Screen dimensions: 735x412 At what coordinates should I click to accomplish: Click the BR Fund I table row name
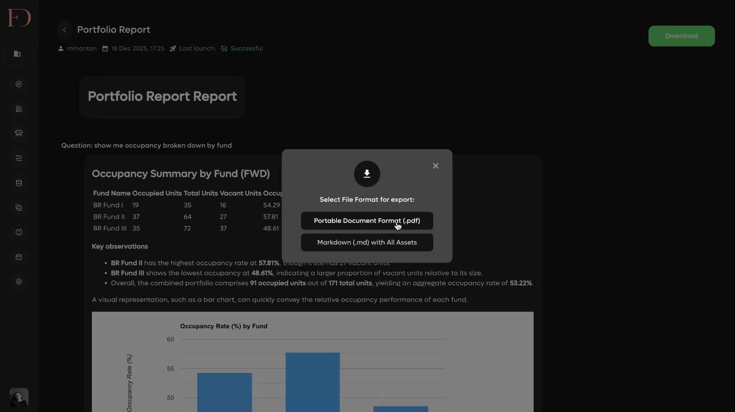pyautogui.click(x=108, y=205)
